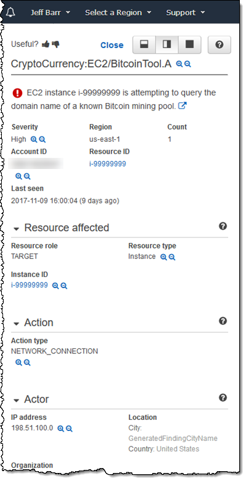Switch to side split panel layout
Image resolution: width=246 pixels, height=481 pixels.
pos(167,44)
